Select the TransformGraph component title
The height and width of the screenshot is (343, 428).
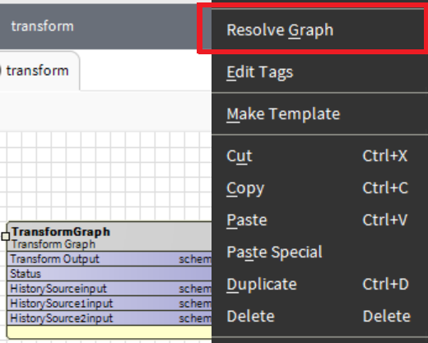click(x=61, y=232)
